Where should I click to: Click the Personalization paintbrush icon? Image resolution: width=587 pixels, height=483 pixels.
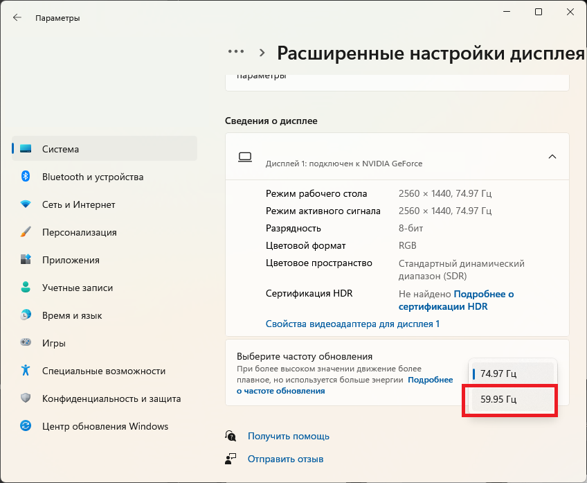pyautogui.click(x=26, y=232)
